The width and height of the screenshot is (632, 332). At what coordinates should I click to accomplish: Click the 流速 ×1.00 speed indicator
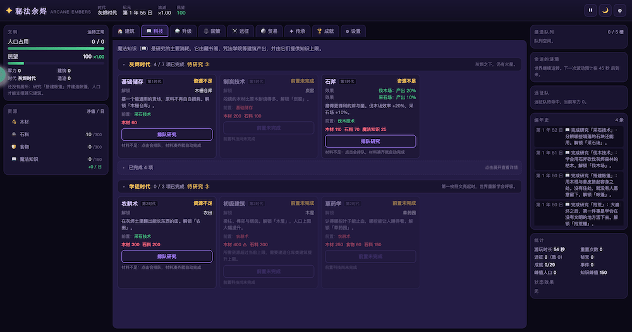pyautogui.click(x=164, y=11)
